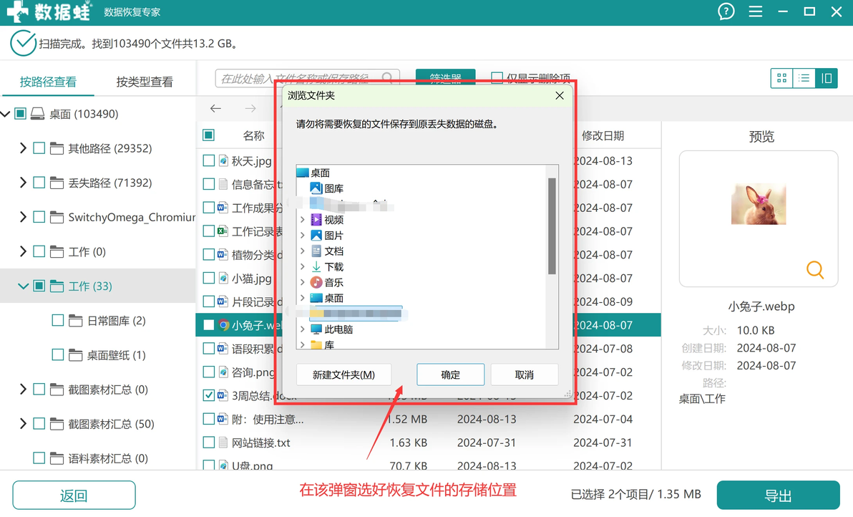Uncheck the 3周总结.docx checkbox
Screen dimensions: 853x517
[x=208, y=395]
